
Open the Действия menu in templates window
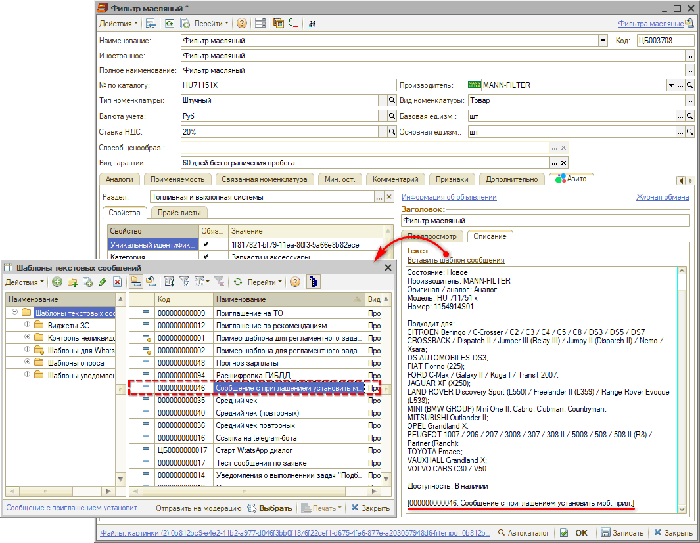[x=25, y=282]
